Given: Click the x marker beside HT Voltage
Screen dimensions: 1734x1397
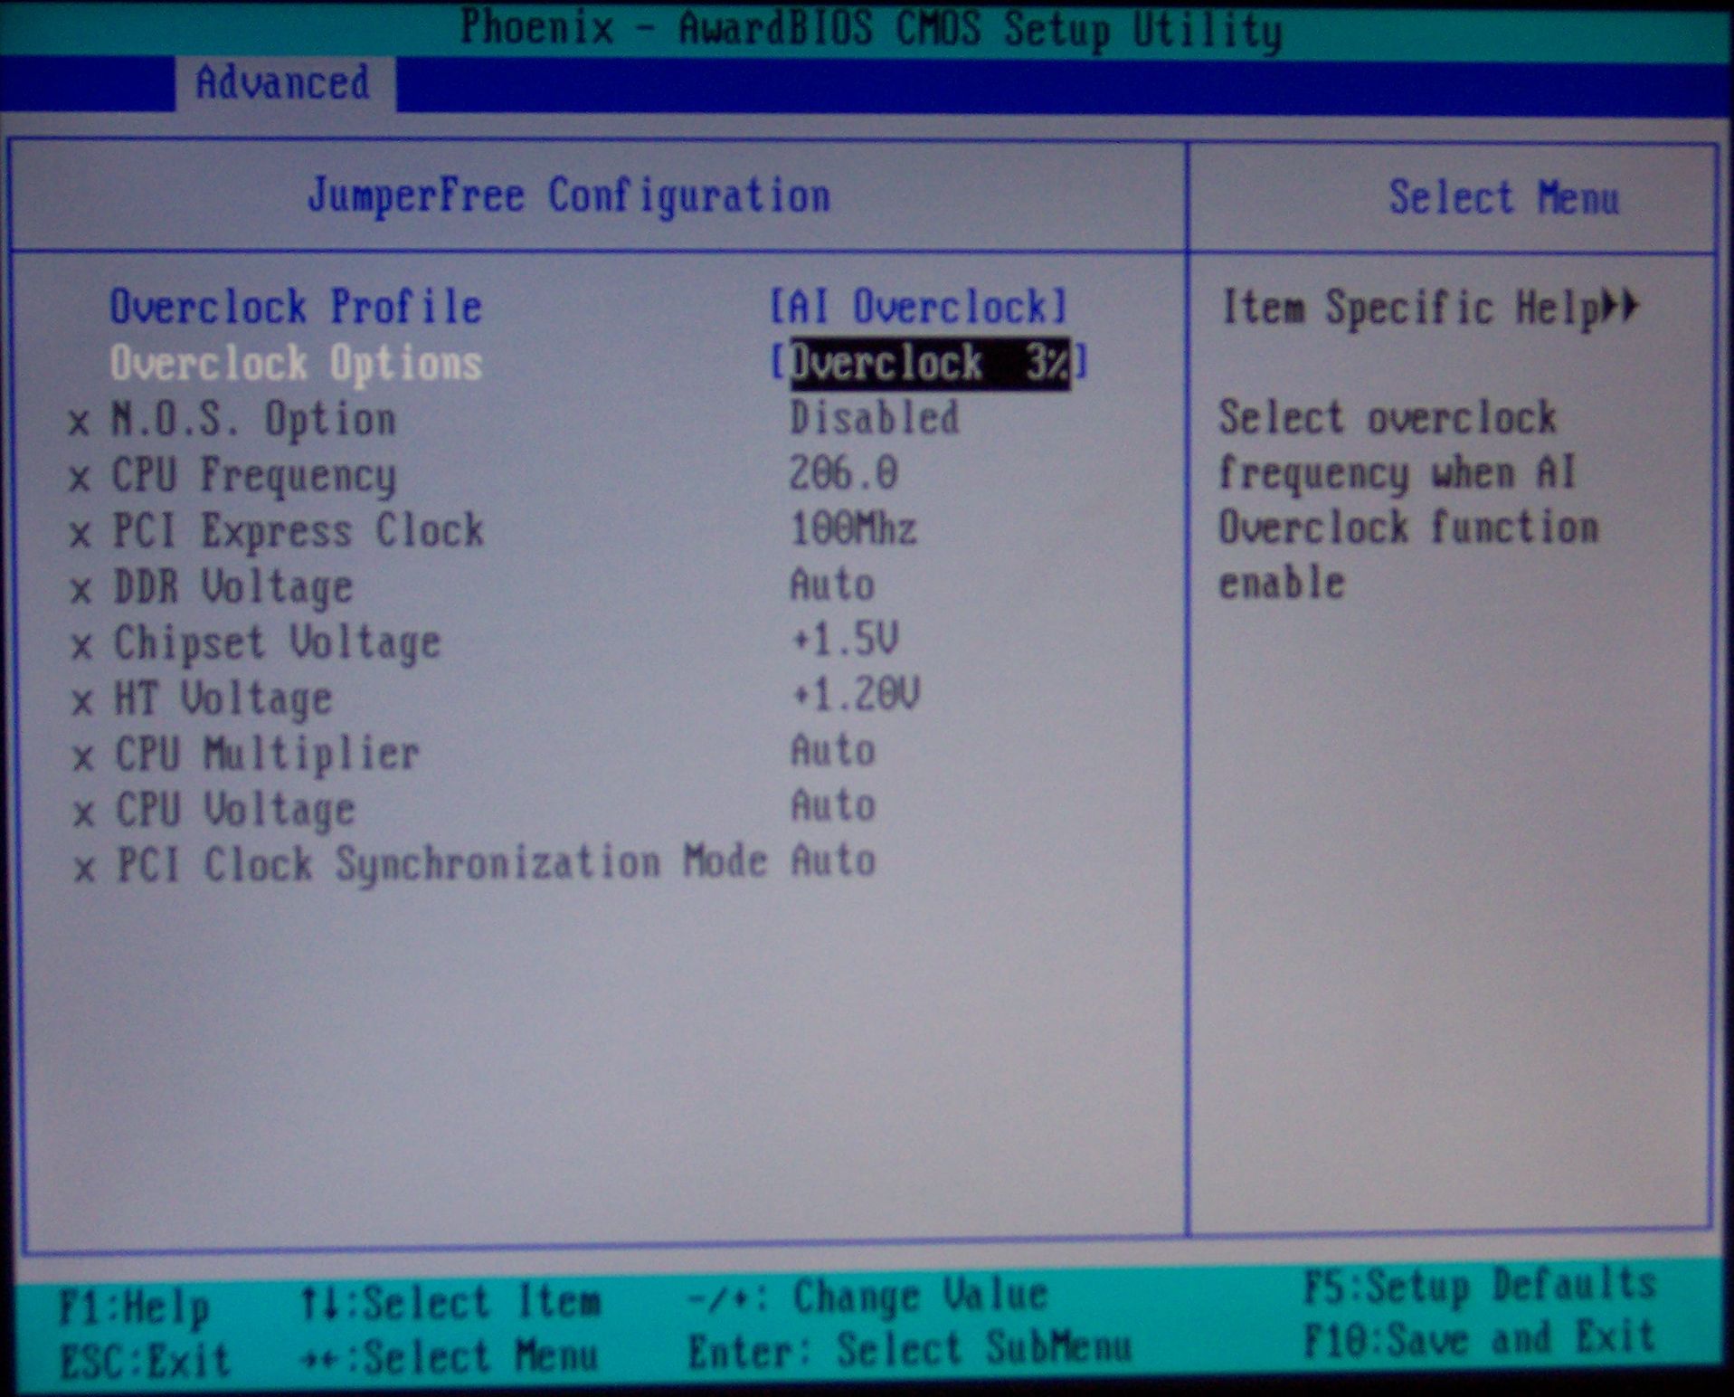Looking at the screenshot, I should [x=83, y=702].
